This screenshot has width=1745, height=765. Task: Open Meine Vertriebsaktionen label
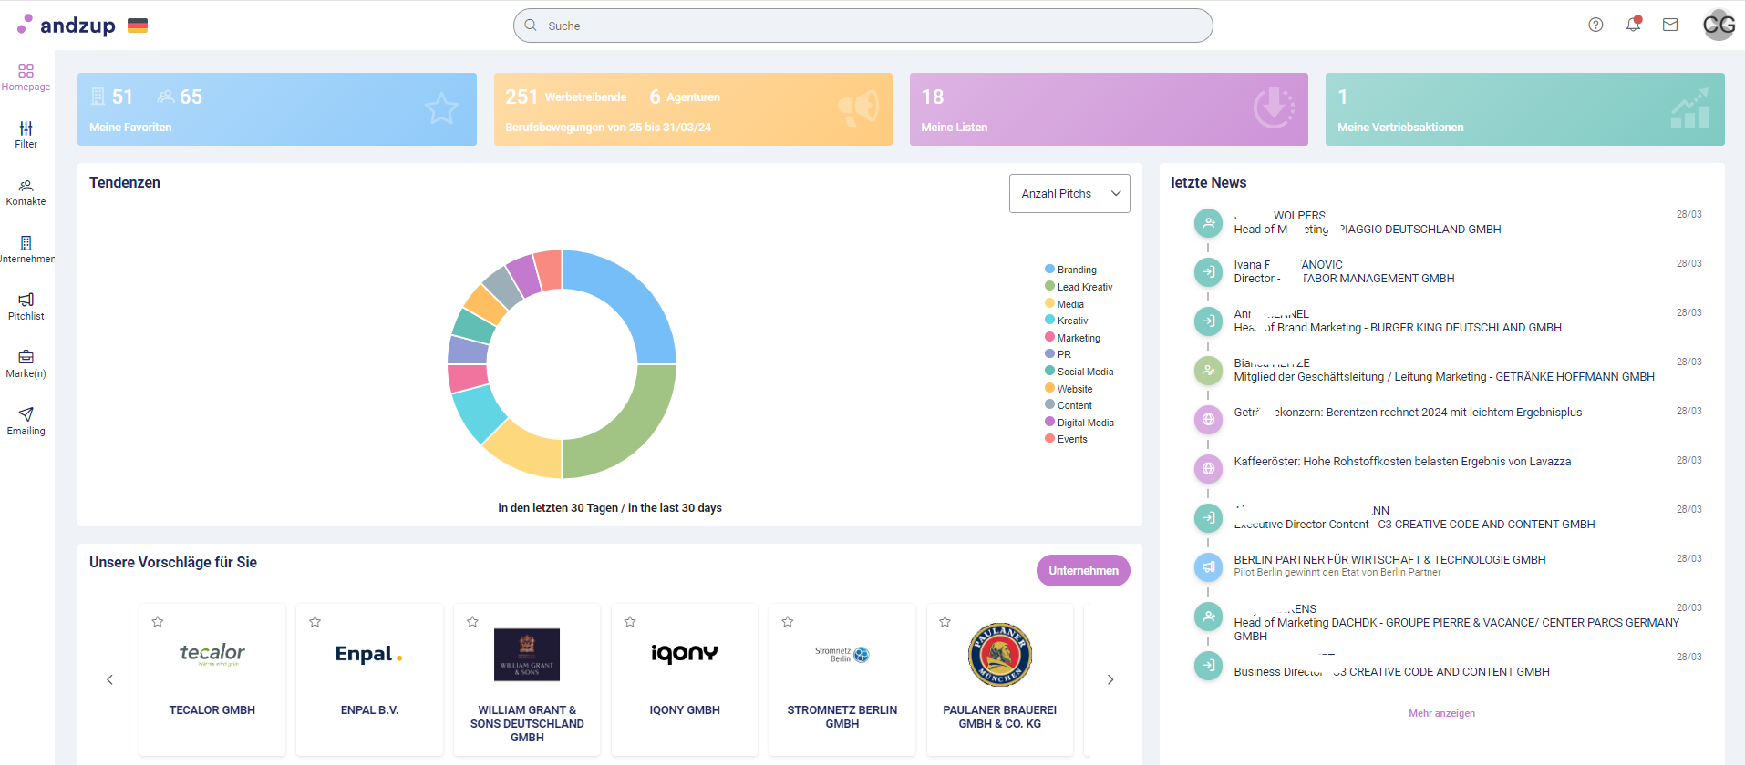(x=1400, y=127)
